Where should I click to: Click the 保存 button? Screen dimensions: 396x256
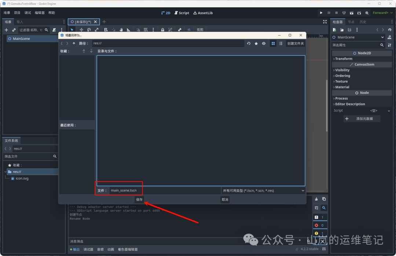tap(139, 200)
